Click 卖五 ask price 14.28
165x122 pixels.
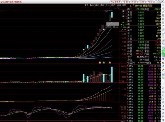[141, 13]
